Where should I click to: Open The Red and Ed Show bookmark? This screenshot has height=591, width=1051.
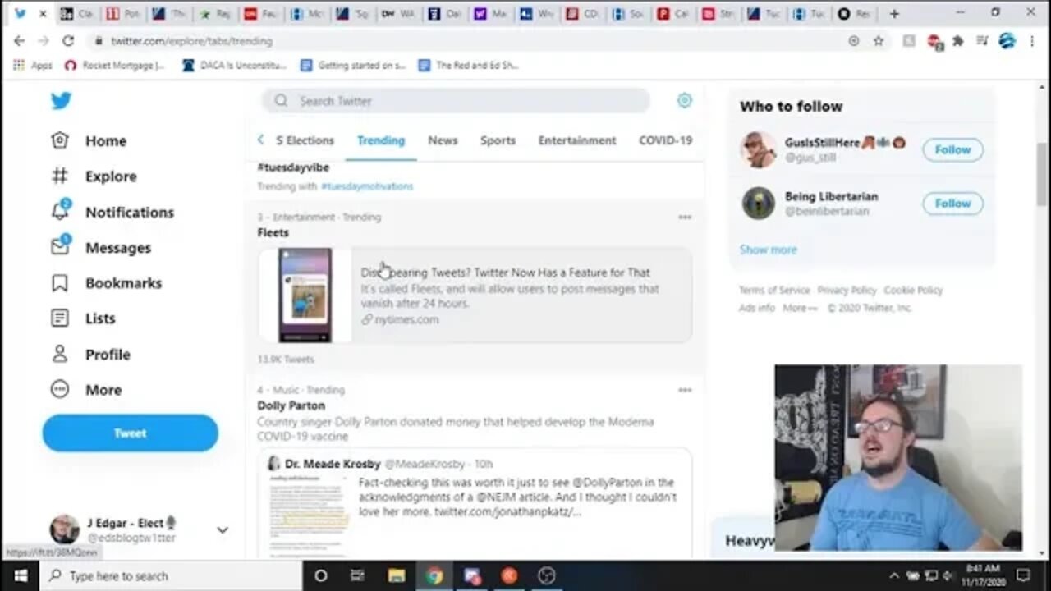(469, 65)
